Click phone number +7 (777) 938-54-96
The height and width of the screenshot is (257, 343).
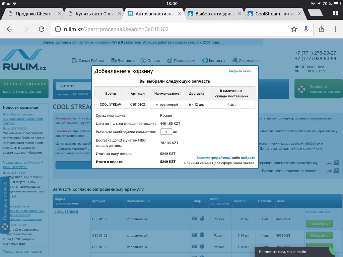click(x=315, y=59)
